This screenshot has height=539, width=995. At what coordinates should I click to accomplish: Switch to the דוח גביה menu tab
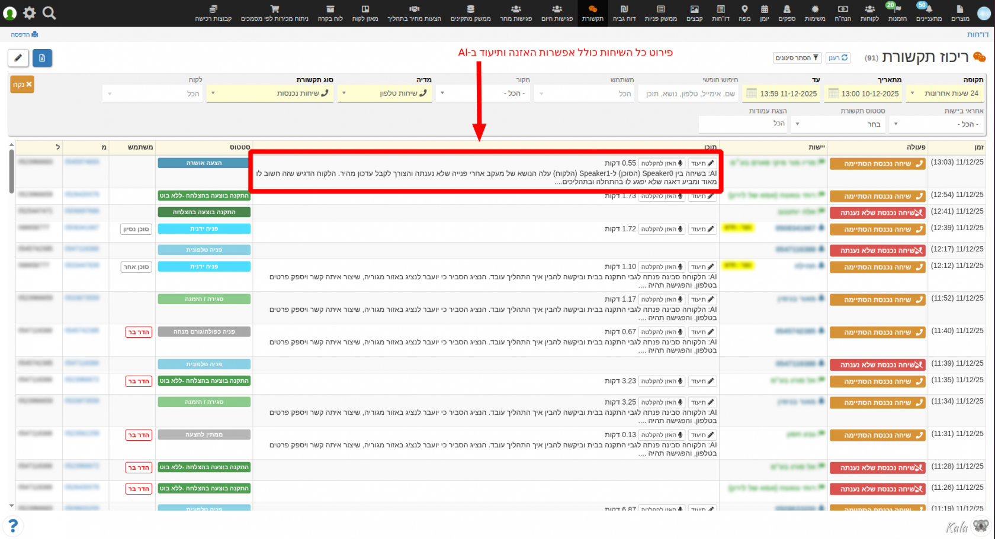click(624, 12)
